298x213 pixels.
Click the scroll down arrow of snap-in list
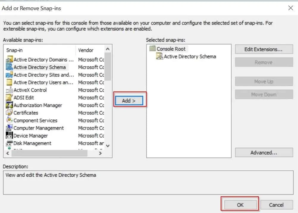108,146
